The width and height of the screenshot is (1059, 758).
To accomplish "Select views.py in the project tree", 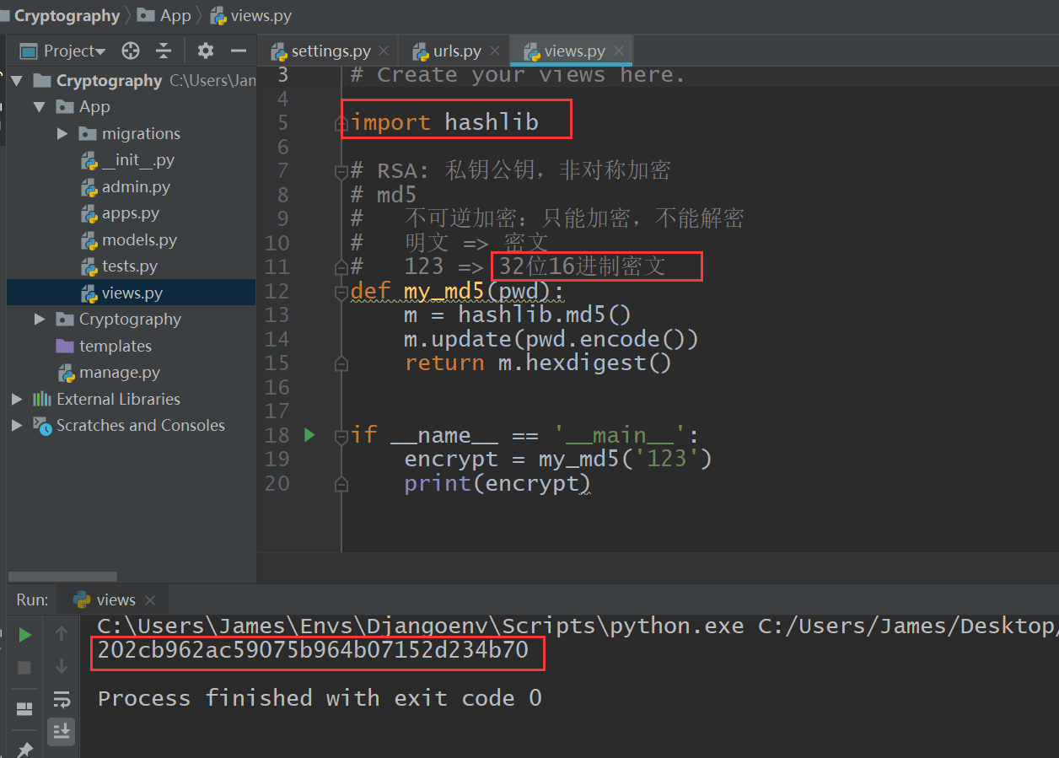I will (132, 293).
